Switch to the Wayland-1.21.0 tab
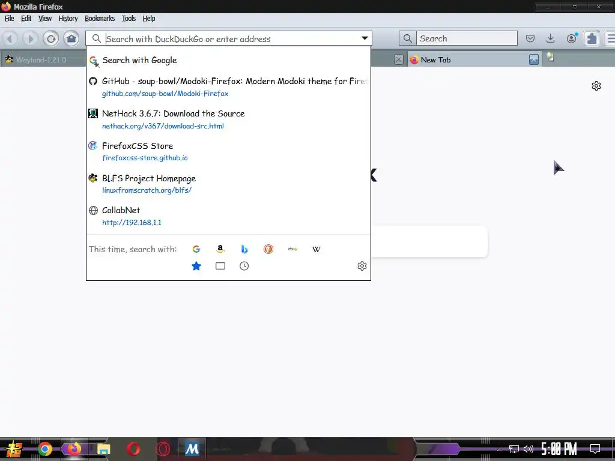 pos(43,59)
